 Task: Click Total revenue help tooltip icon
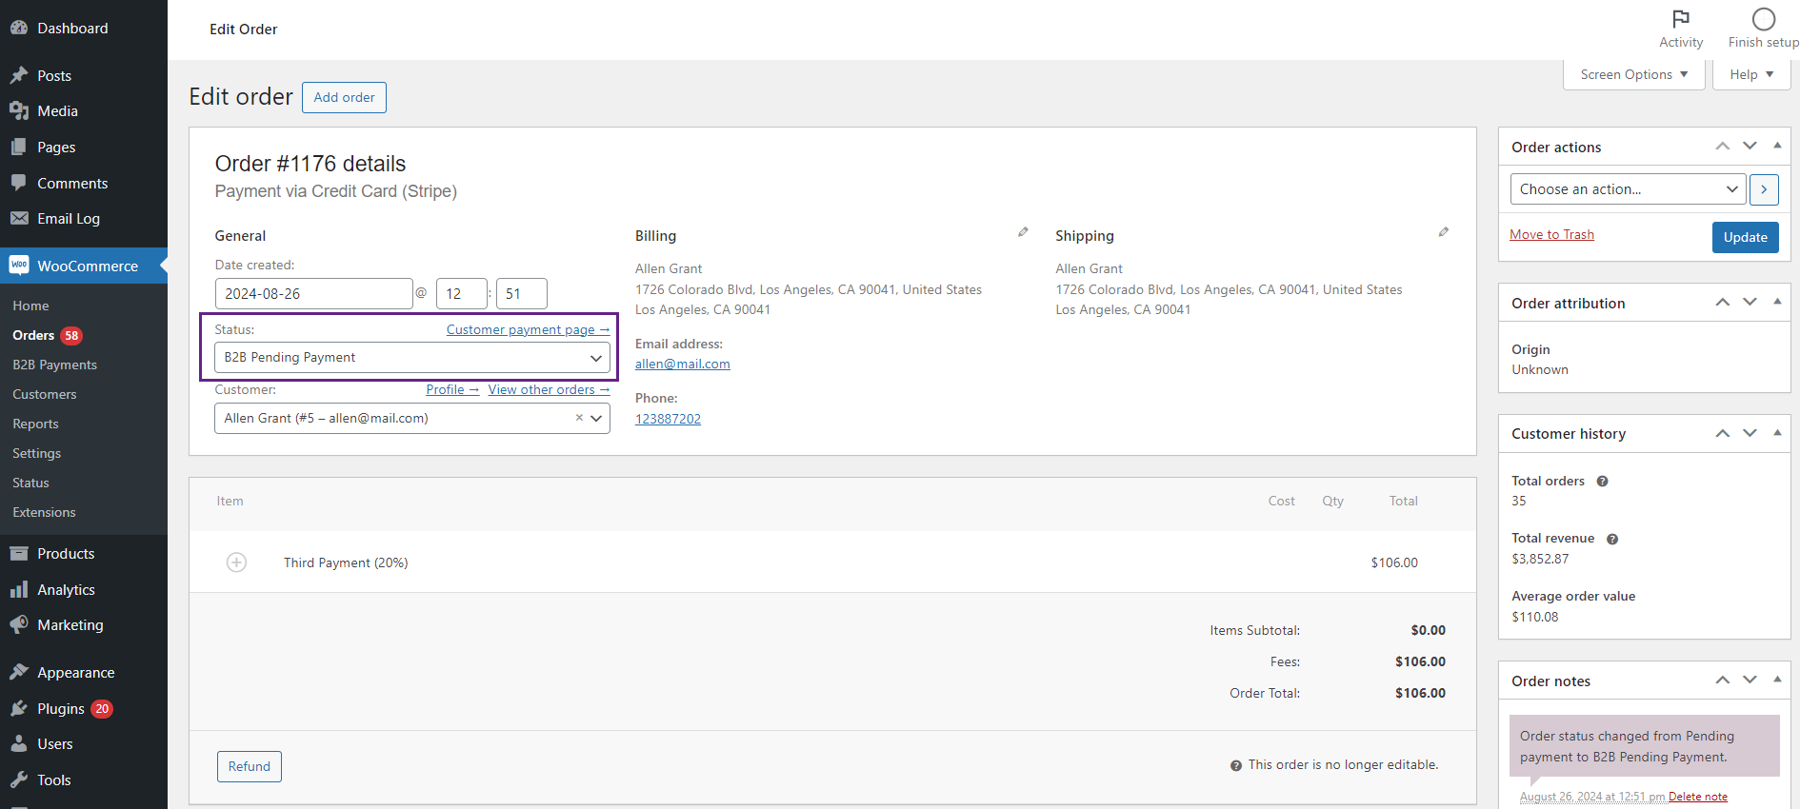(x=1612, y=539)
